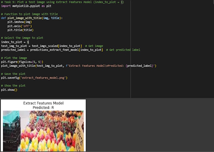Click the '# Plot the image' comment
Viewport: 214px width, 152px height.
pos(14,58)
